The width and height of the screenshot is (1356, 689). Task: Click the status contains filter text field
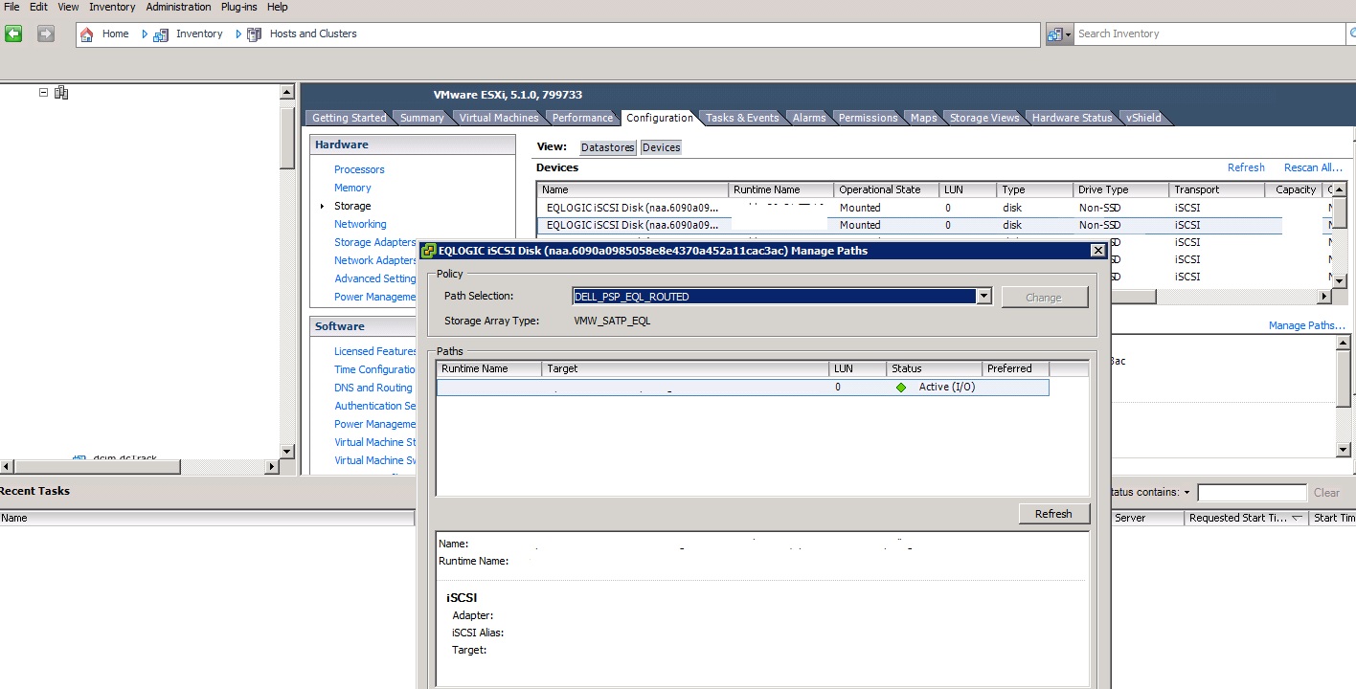tap(1252, 493)
